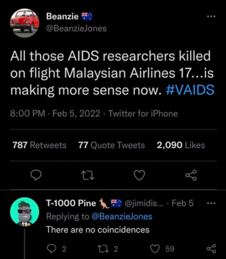
Task: Retweet the Beanzie tweet
Action: (88, 176)
